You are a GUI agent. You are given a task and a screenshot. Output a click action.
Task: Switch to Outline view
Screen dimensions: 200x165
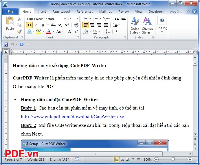click(133, 160)
